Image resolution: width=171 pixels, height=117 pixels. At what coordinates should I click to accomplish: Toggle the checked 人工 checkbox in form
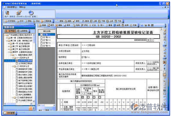click(x=83, y=97)
